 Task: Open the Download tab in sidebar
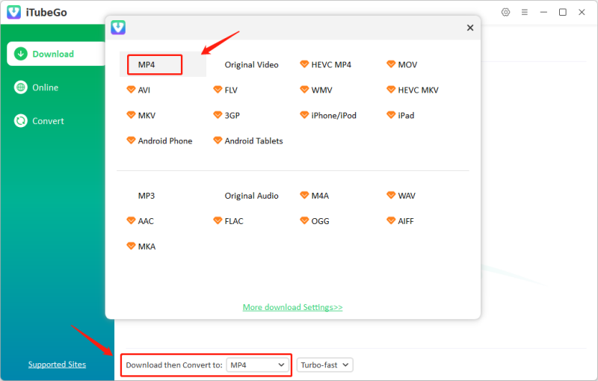click(x=57, y=54)
